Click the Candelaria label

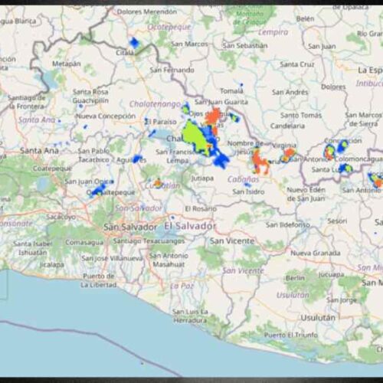point(287,126)
